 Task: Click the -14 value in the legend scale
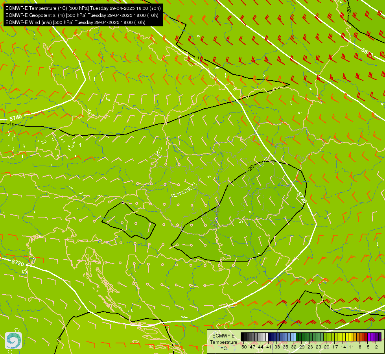coord(343,347)
